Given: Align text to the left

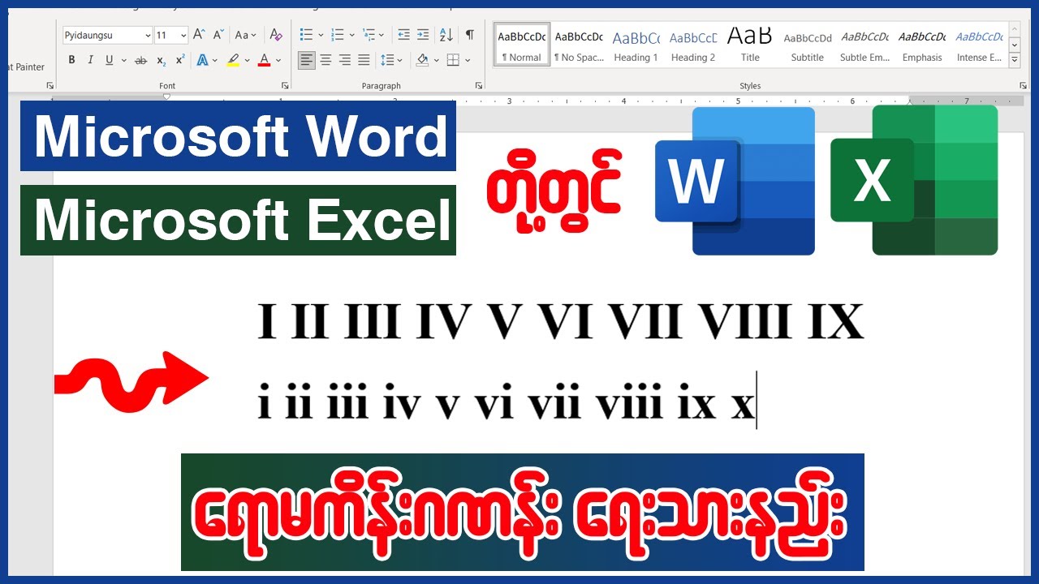Looking at the screenshot, I should pos(306,60).
